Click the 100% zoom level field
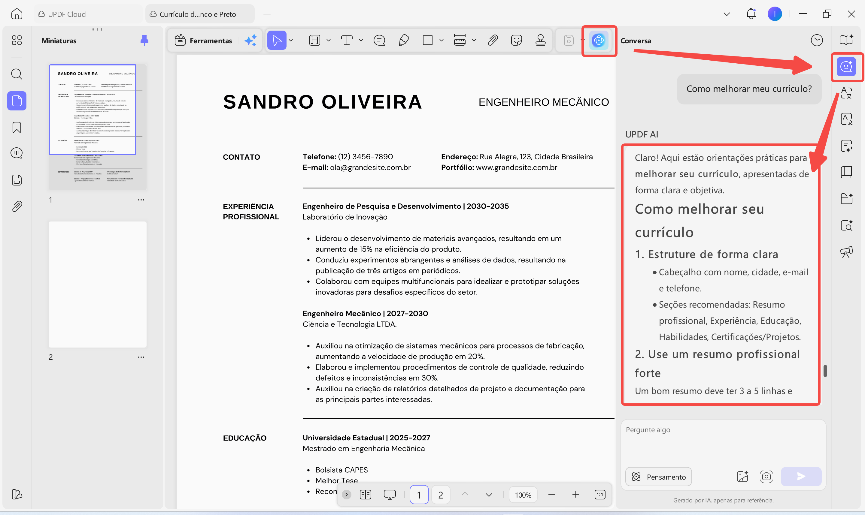Image resolution: width=865 pixels, height=515 pixels. click(x=523, y=495)
